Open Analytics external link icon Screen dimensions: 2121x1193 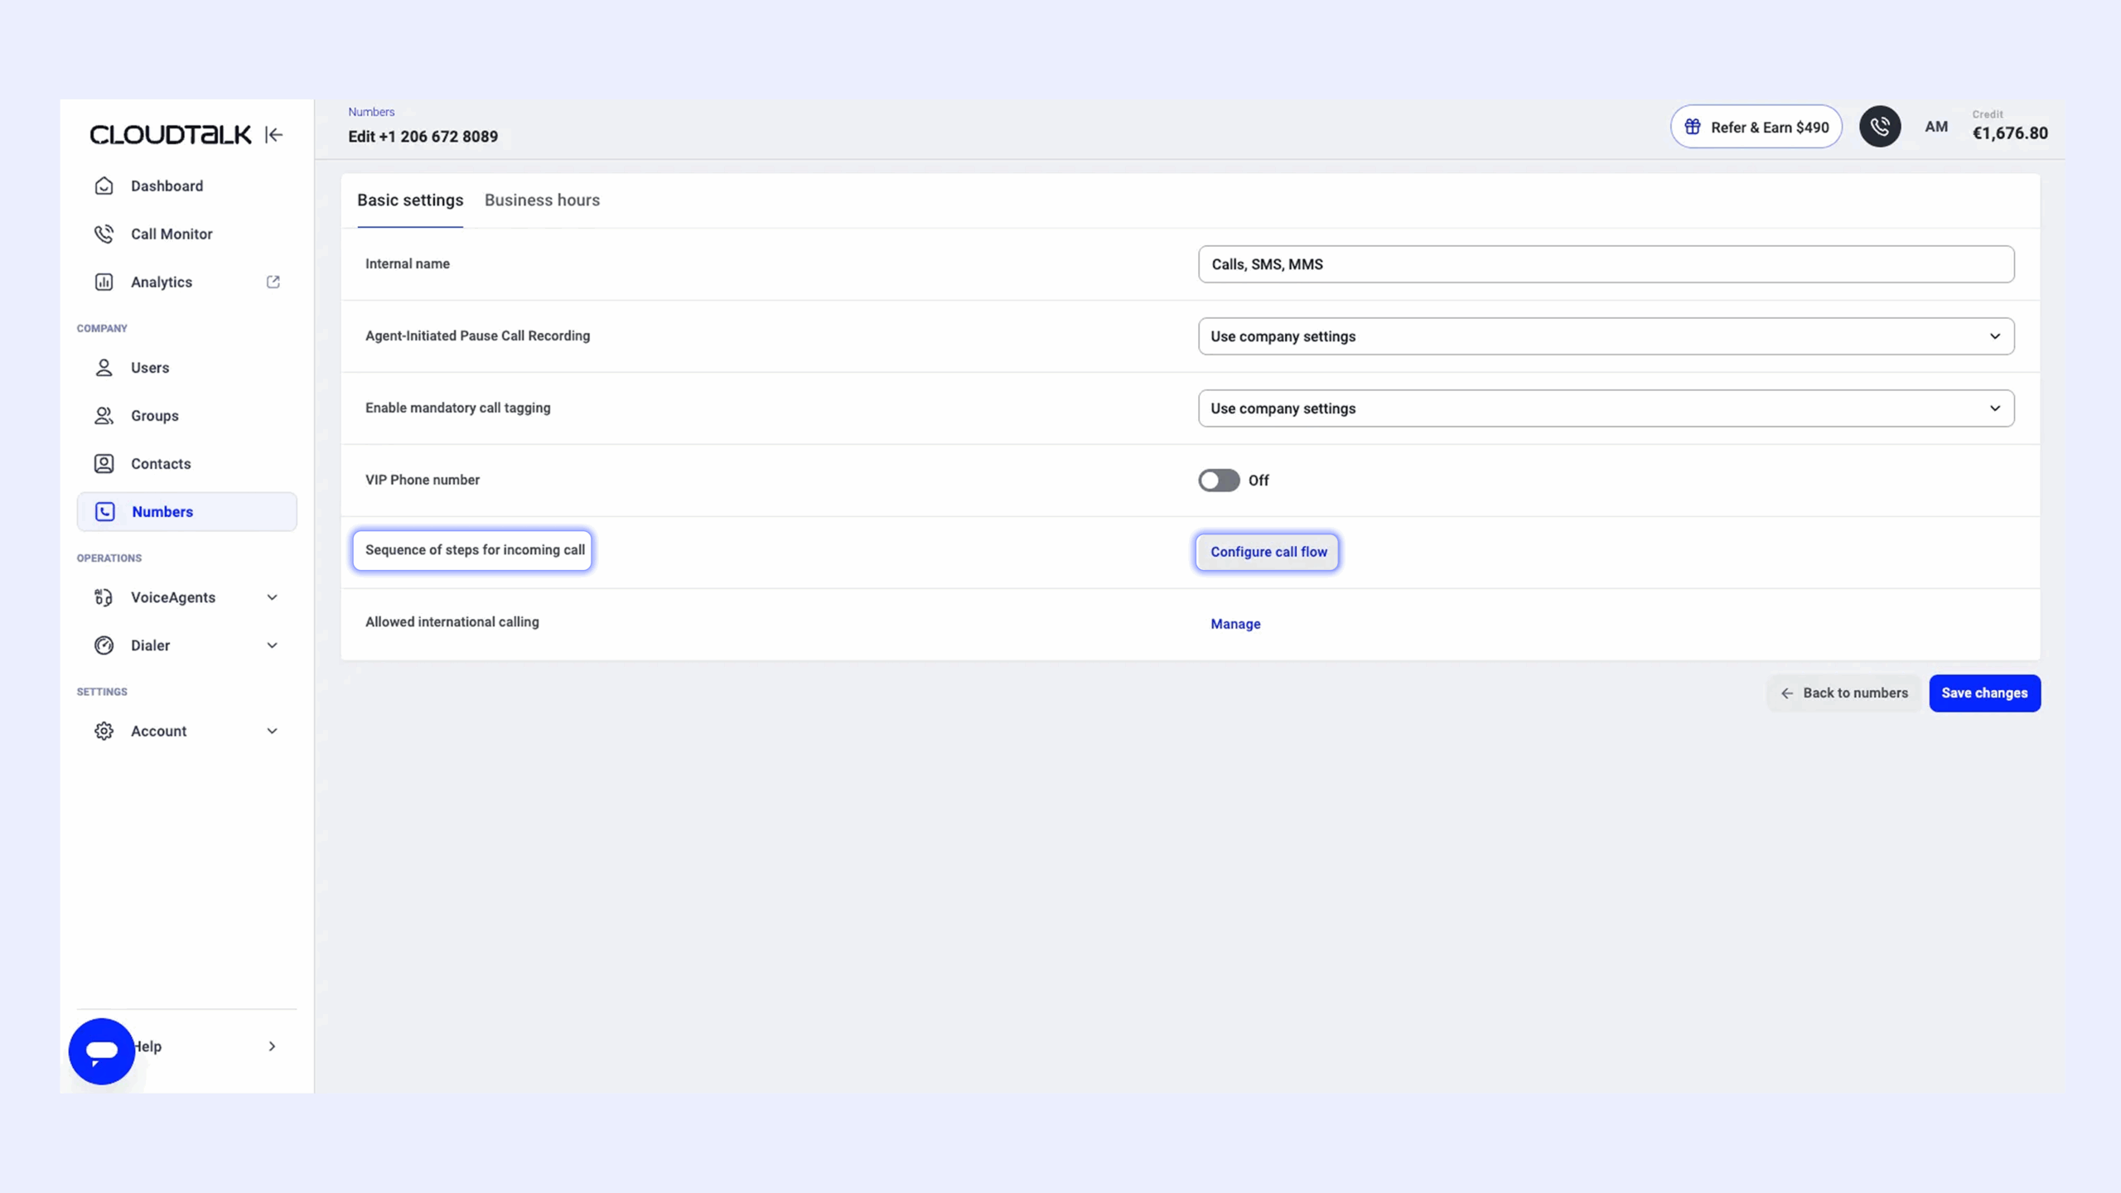273,282
